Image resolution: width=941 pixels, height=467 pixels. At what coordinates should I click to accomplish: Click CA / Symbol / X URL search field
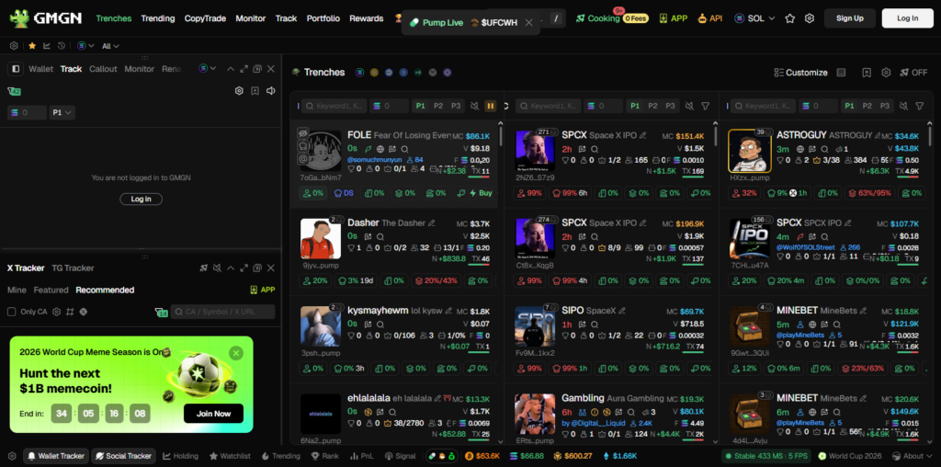[x=222, y=312]
